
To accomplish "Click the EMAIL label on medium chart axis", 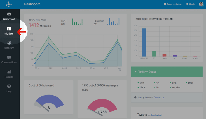I will 185,58.
